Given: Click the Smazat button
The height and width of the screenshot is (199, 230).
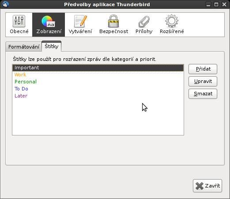Looking at the screenshot, I should pyautogui.click(x=203, y=94).
